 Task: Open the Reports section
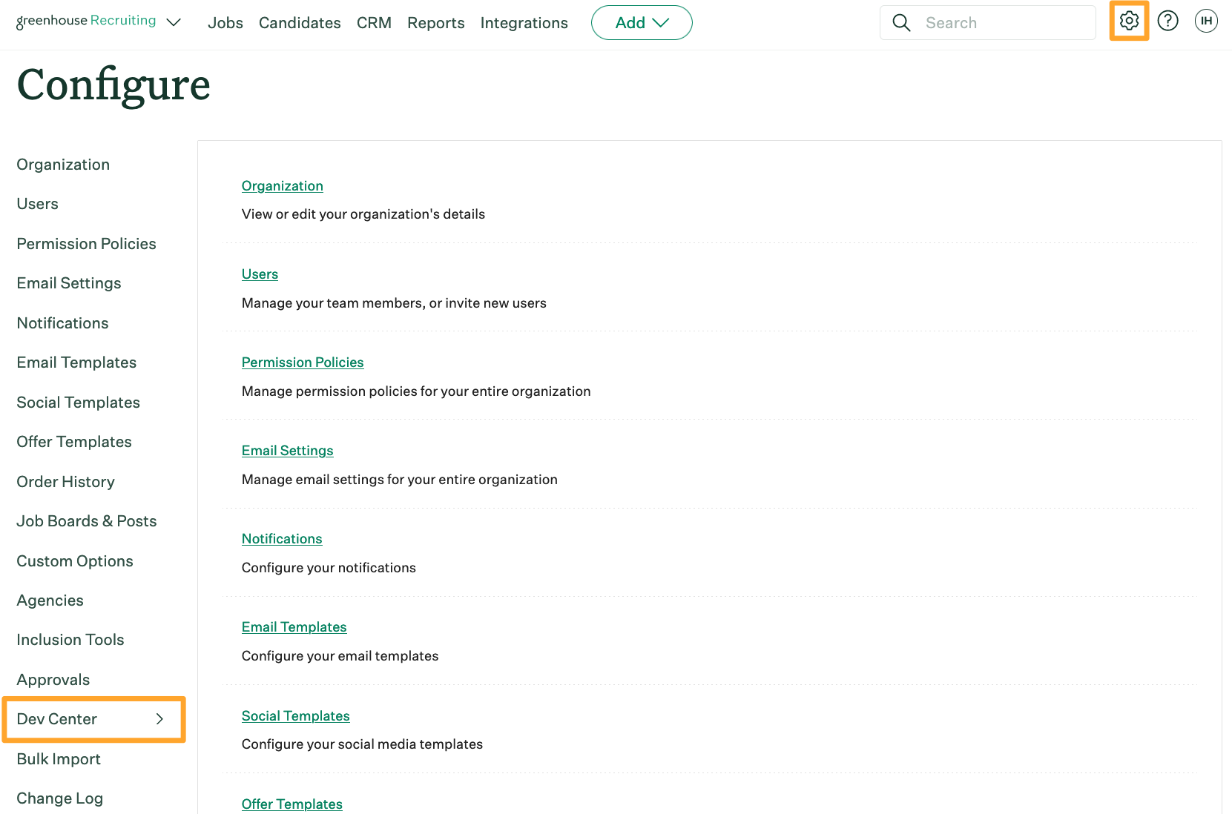pyautogui.click(x=435, y=23)
